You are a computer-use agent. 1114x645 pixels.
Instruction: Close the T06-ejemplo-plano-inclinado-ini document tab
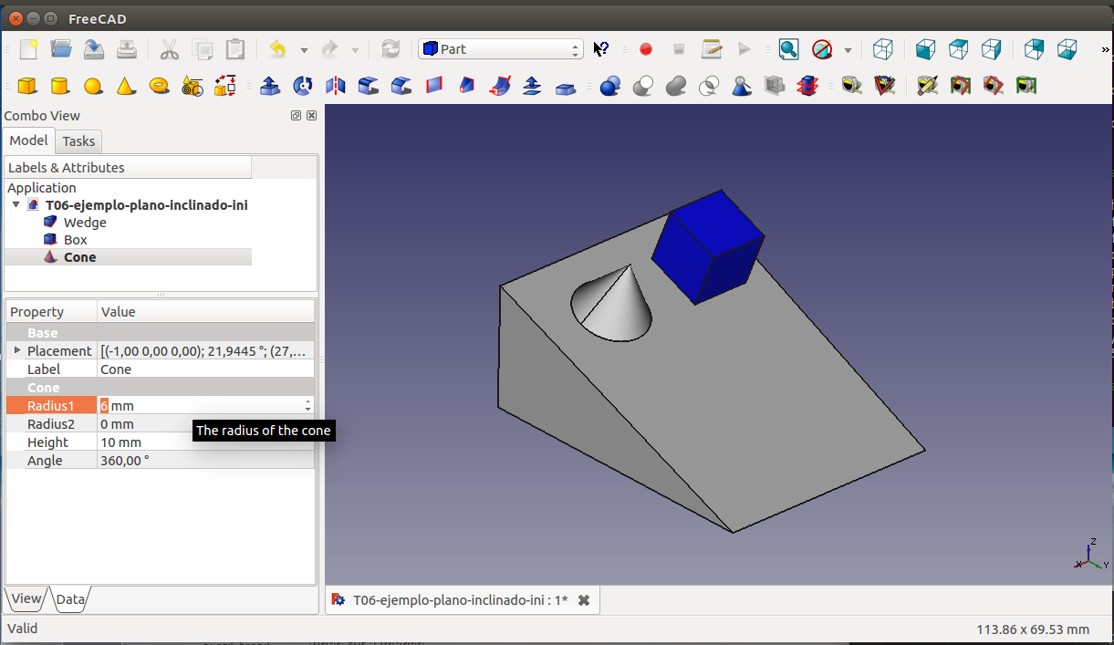(584, 600)
